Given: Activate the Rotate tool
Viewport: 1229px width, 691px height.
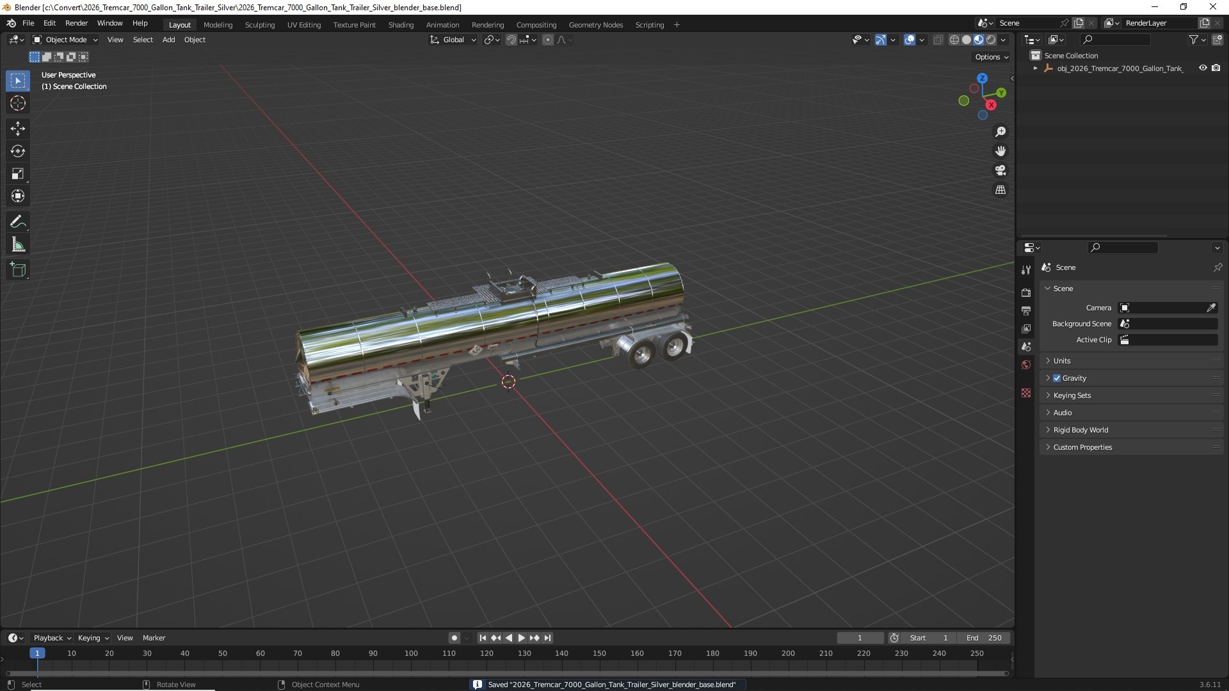Looking at the screenshot, I should (18, 151).
